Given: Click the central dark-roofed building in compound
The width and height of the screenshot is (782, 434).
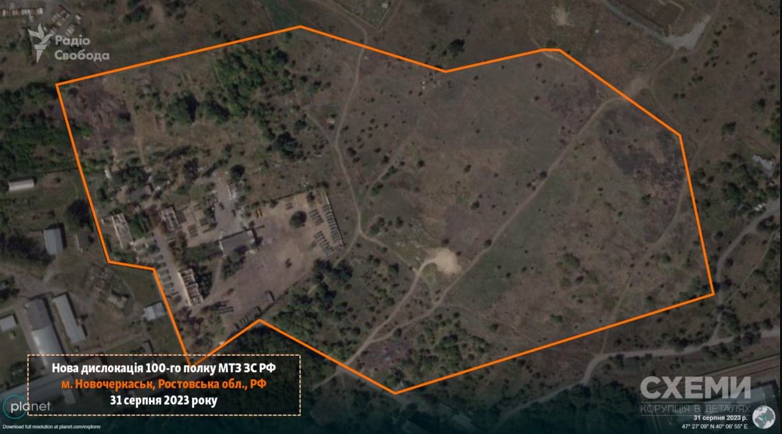Looking at the screenshot, I should click(238, 242).
